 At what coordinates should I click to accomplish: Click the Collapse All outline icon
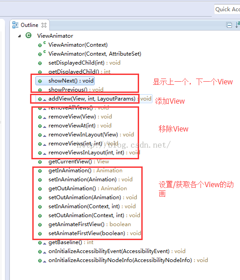point(229,25)
